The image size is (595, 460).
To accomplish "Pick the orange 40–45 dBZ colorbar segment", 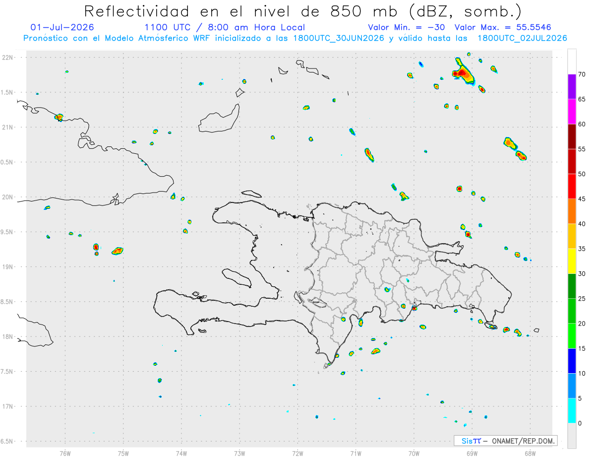I will 572,211.
